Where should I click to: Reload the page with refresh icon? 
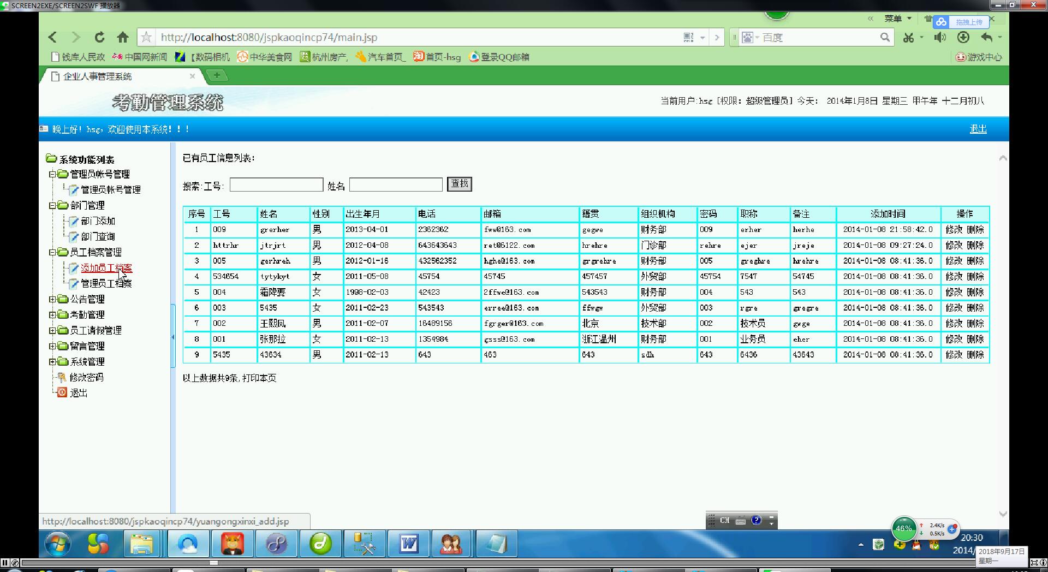99,37
